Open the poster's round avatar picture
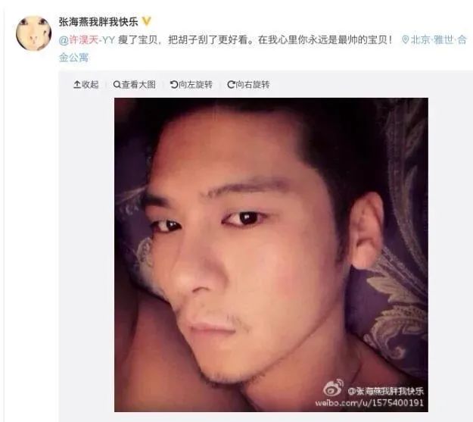This screenshot has height=422, width=473. pyautogui.click(x=33, y=33)
